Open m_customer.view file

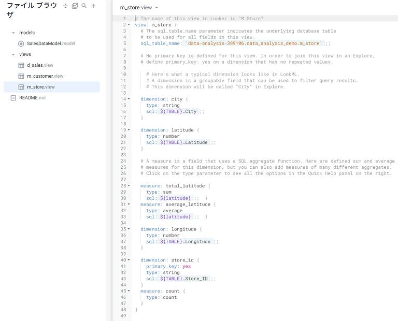(45, 76)
